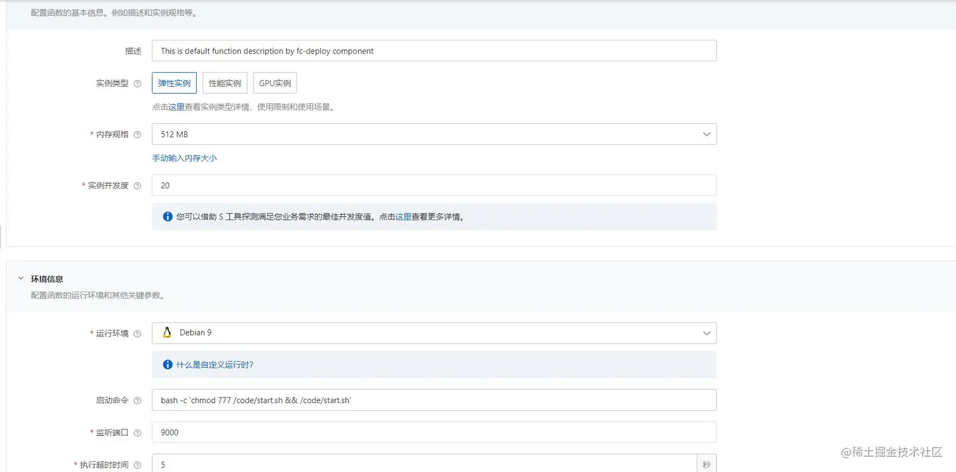Click help icon next to 执行超时时间
Image resolution: width=956 pixels, height=472 pixels.
137,465
